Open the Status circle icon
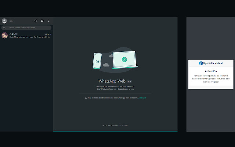 pyautogui.click(x=36, y=21)
